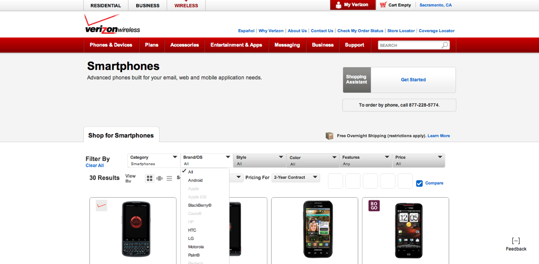The width and height of the screenshot is (539, 264).
Task: Open the Business top tab
Action: pyautogui.click(x=147, y=5)
